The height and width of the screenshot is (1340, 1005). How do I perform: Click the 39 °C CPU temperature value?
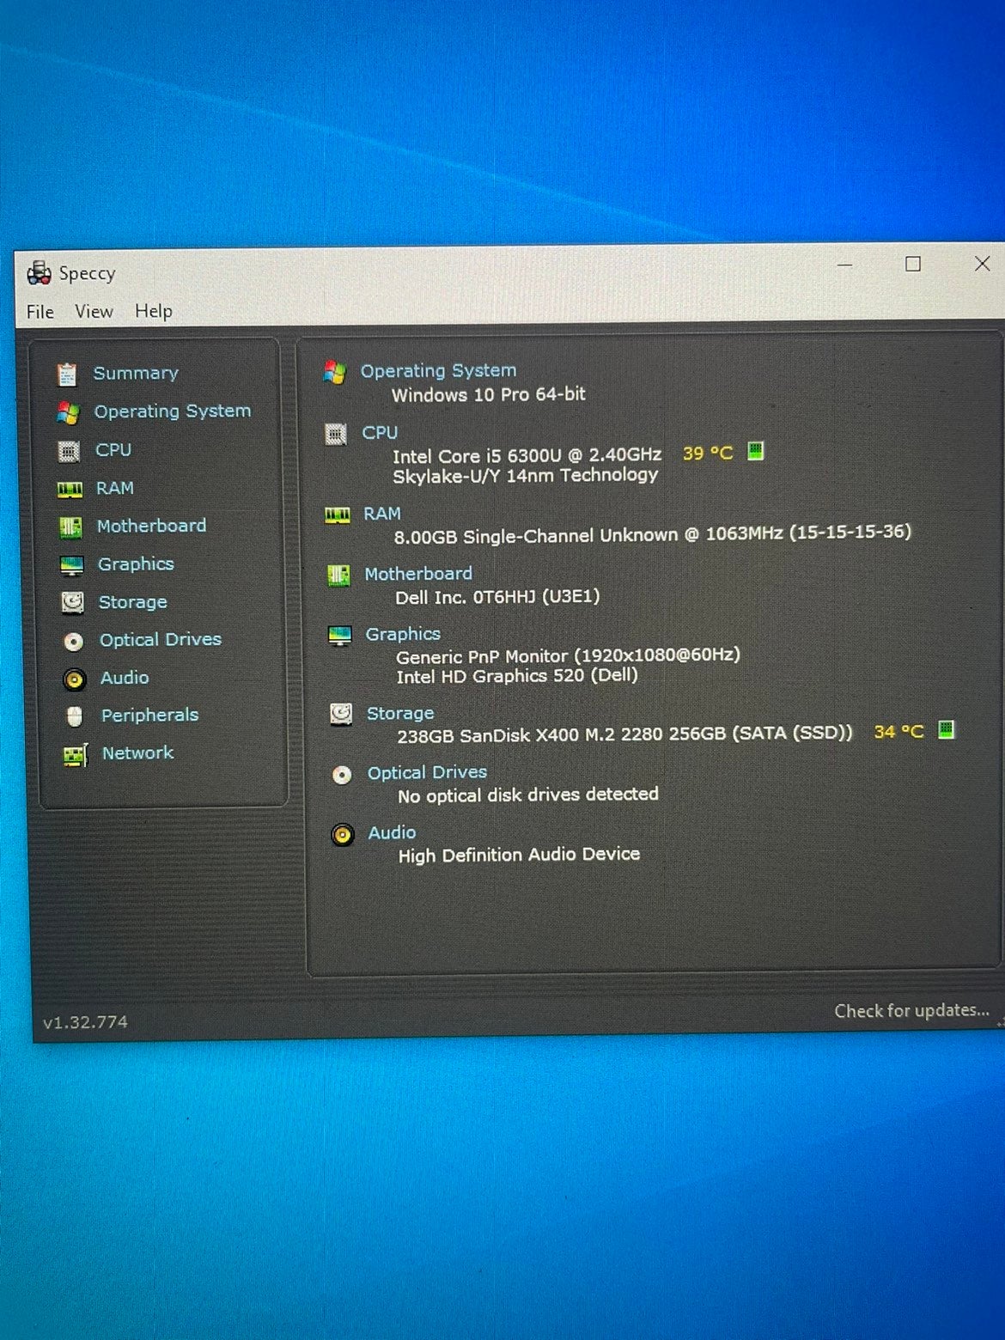pyautogui.click(x=708, y=454)
